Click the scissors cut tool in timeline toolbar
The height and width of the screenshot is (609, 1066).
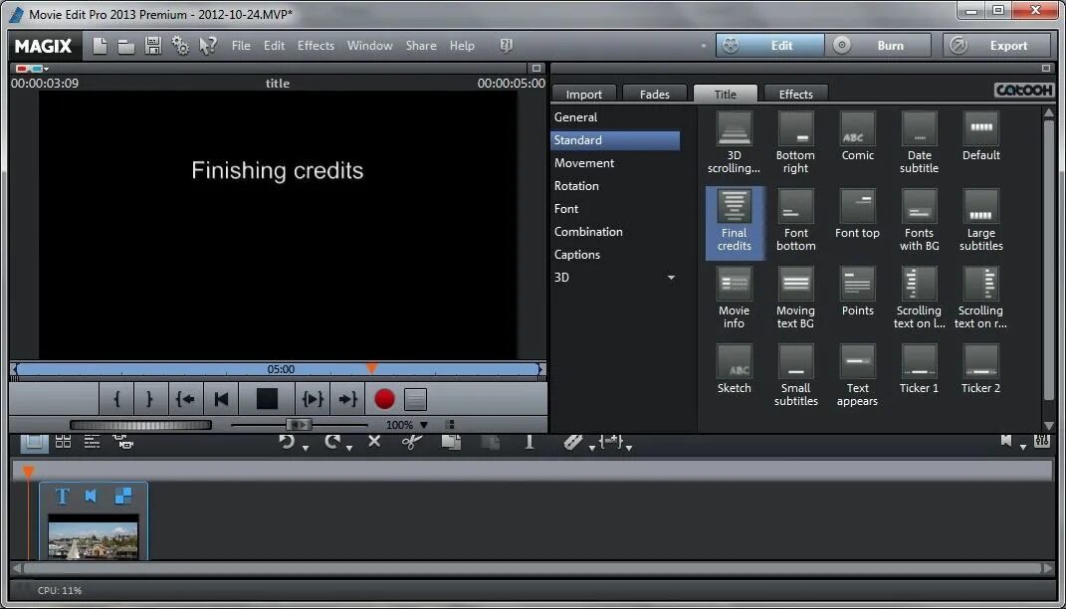[412, 441]
